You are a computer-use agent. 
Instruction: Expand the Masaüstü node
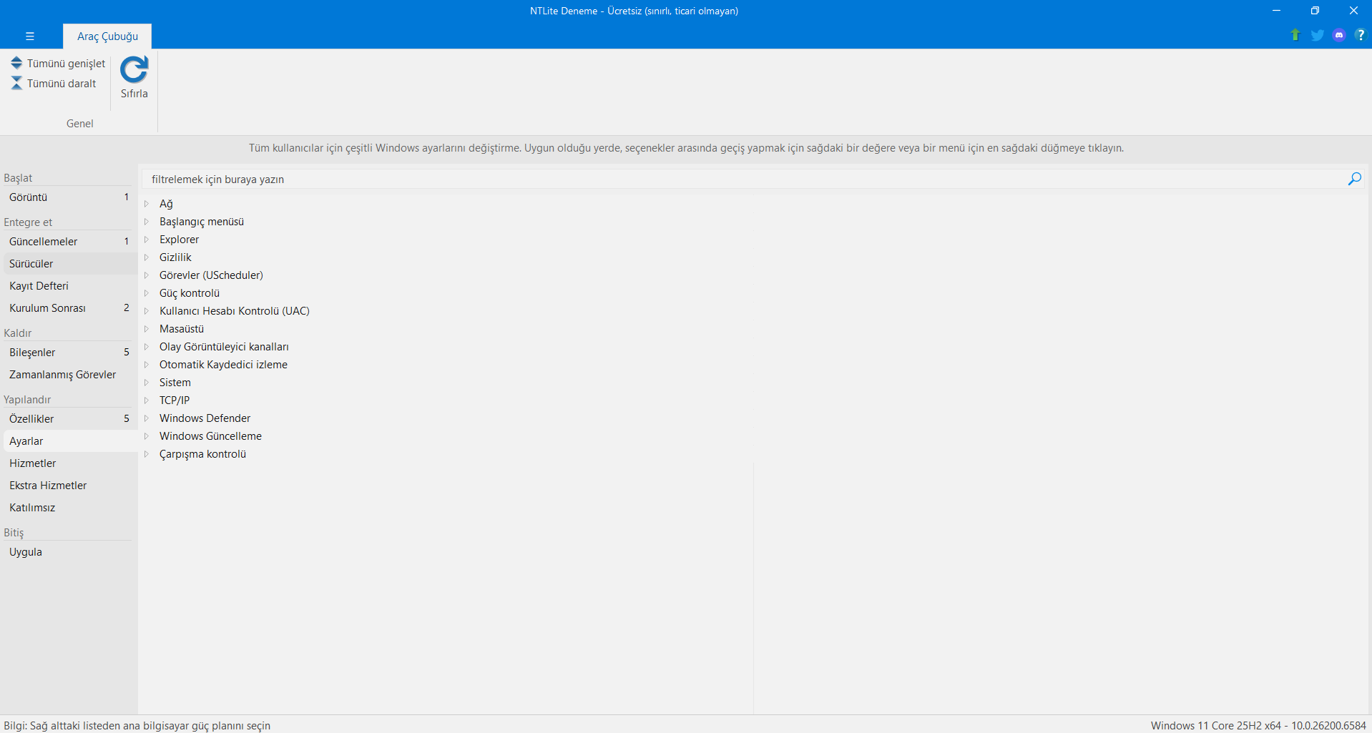click(x=147, y=329)
